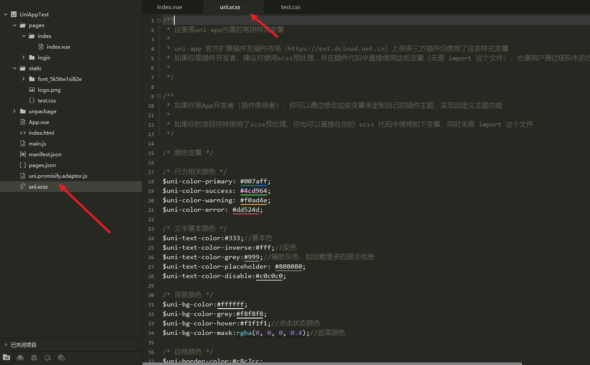
Task: Fold the comment block at line 9
Action: point(159,96)
